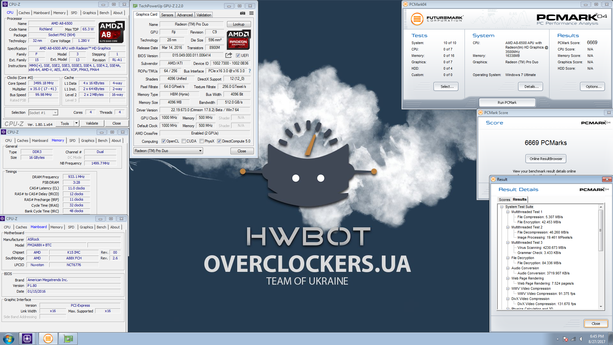The width and height of the screenshot is (613, 345).
Task: Click the network icon in the tray
Action: [x=573, y=339]
